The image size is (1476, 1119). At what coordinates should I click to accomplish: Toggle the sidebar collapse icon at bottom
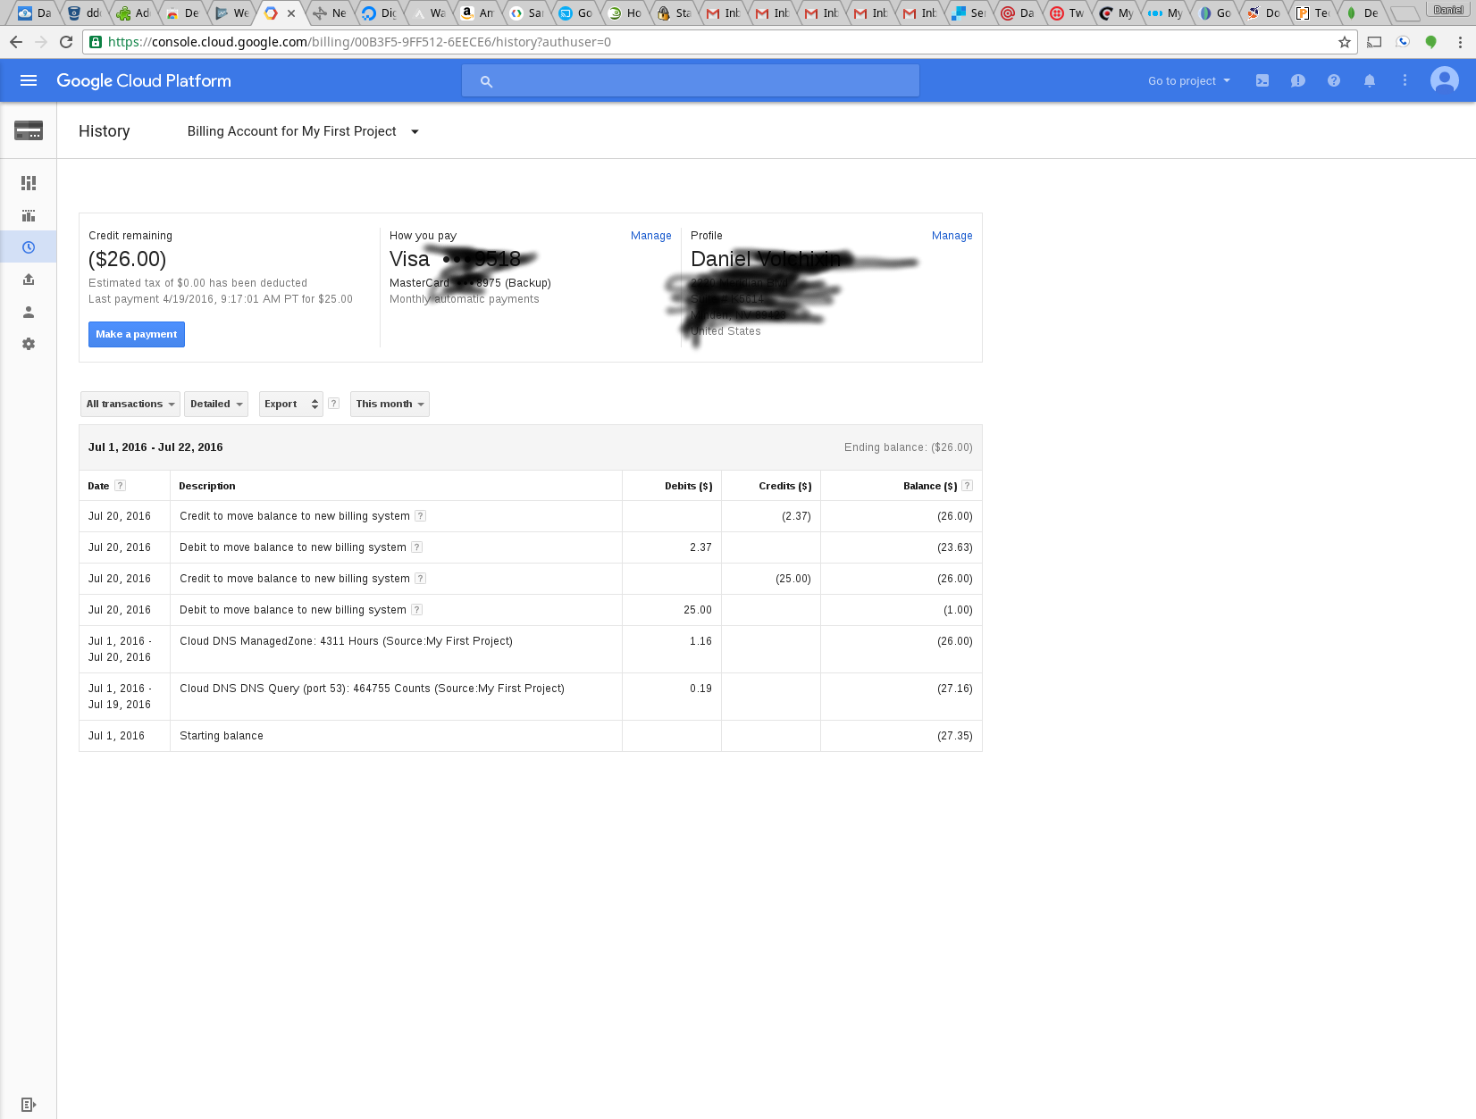(x=29, y=1105)
